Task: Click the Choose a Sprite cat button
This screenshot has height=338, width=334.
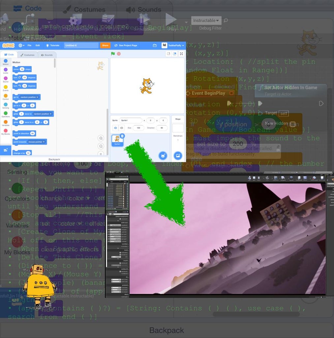Action: pos(163,155)
